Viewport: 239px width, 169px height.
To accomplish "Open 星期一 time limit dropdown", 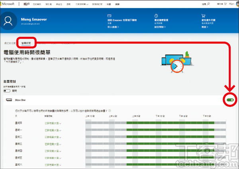I will pyautogui.click(x=53, y=130).
